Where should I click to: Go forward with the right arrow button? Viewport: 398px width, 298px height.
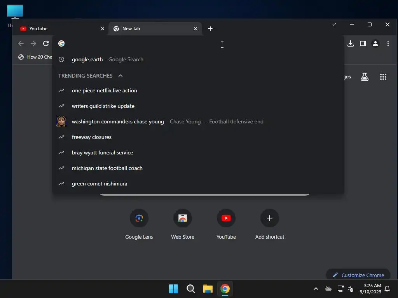click(33, 43)
